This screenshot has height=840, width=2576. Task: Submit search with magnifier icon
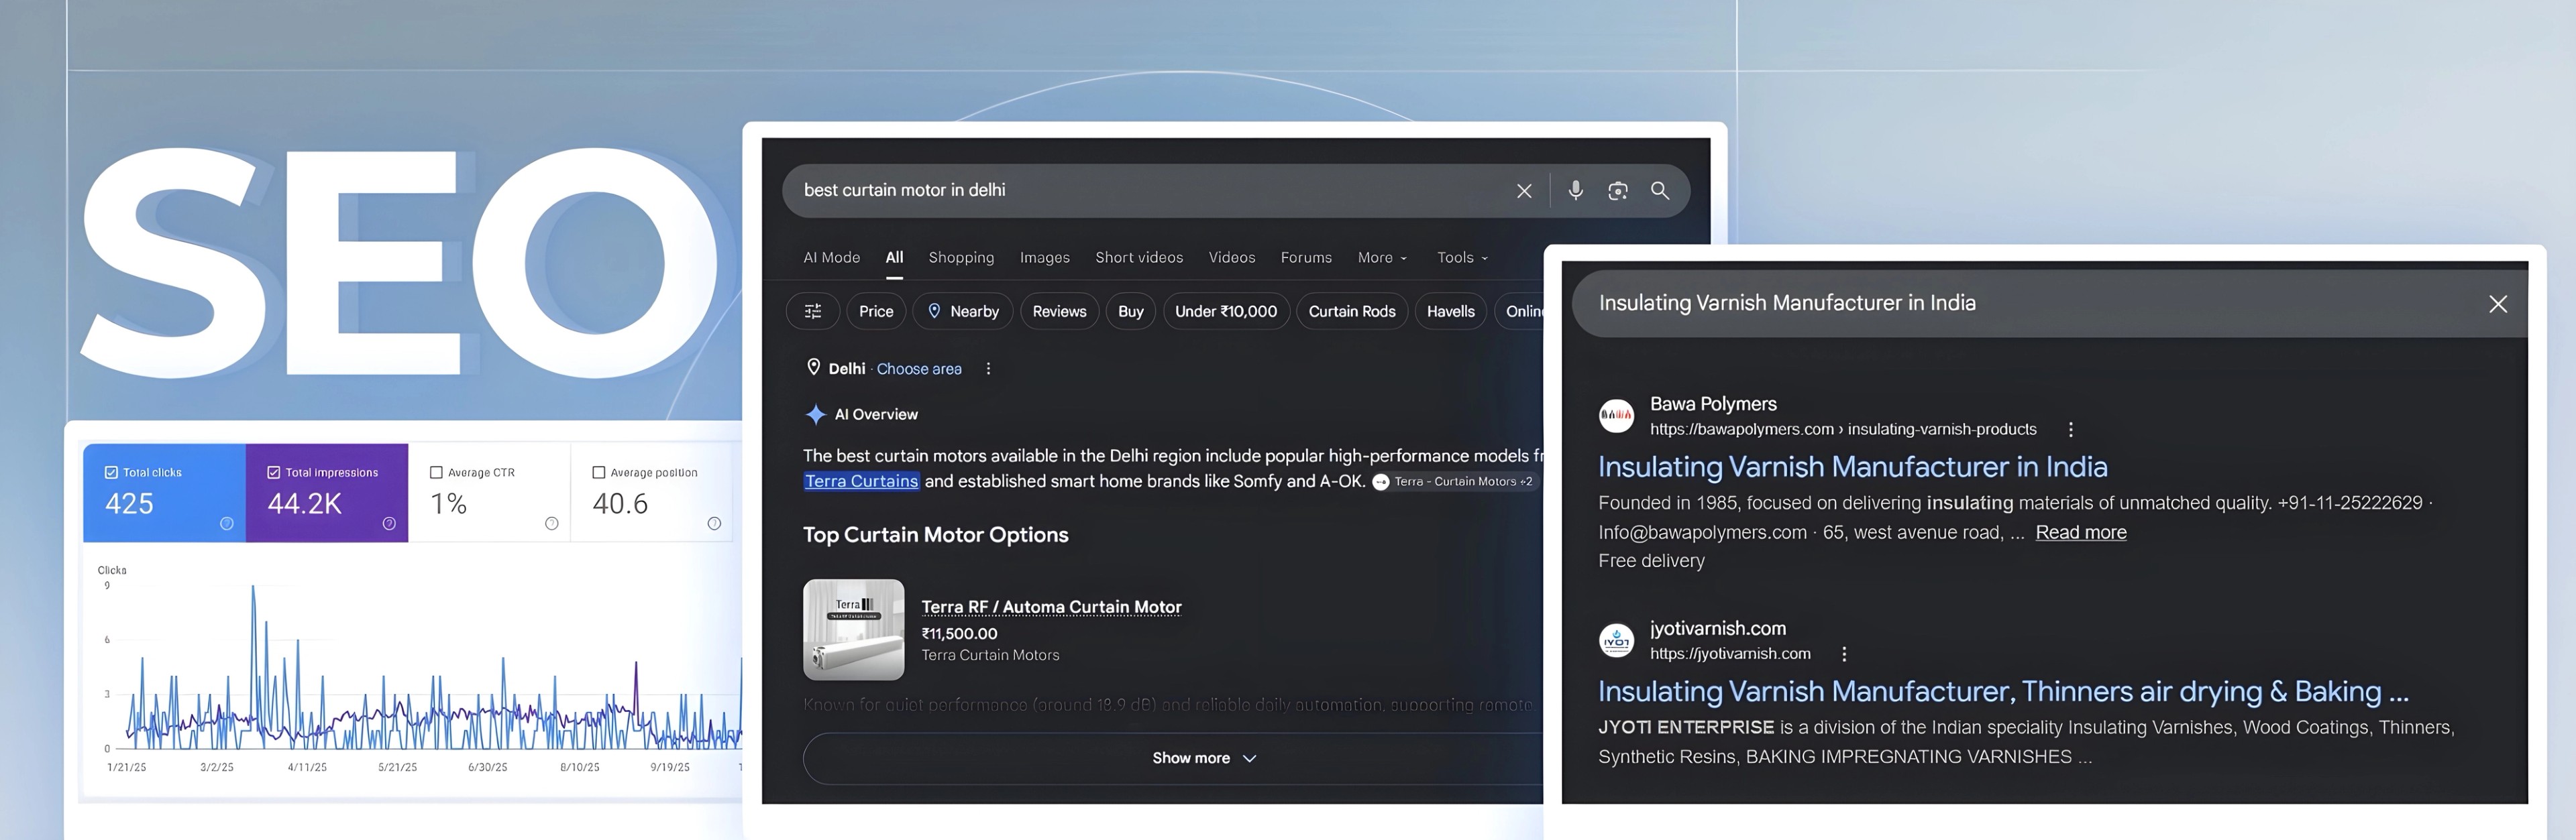tap(1659, 190)
